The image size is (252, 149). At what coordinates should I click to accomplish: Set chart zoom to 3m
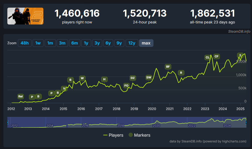[x=62, y=43]
